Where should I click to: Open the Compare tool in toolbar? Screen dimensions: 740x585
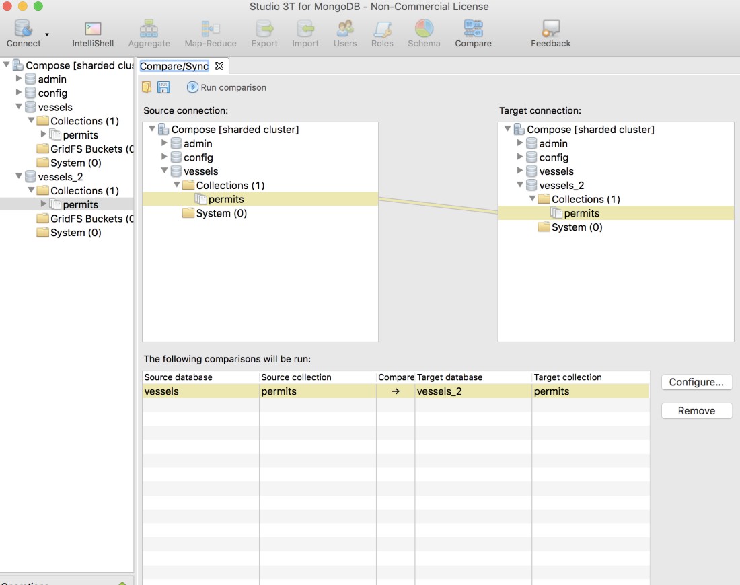pyautogui.click(x=473, y=33)
